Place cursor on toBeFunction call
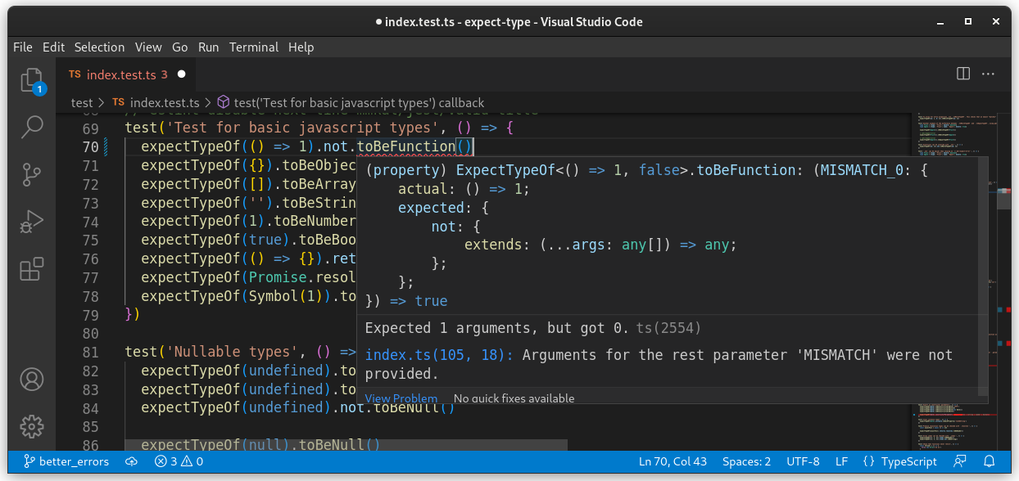 point(405,147)
